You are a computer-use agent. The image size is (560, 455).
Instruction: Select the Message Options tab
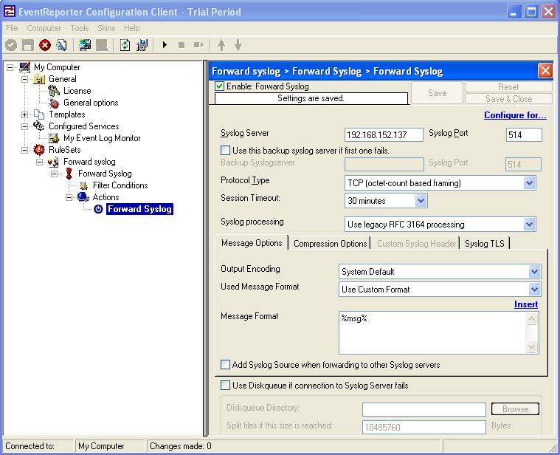point(252,243)
